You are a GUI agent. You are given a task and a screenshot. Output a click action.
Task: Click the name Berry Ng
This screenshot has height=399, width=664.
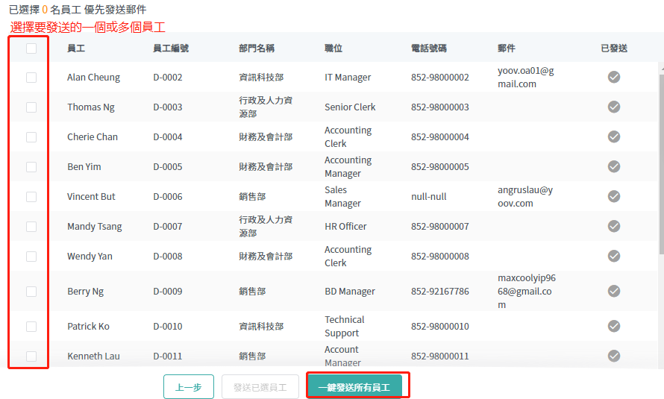click(86, 292)
